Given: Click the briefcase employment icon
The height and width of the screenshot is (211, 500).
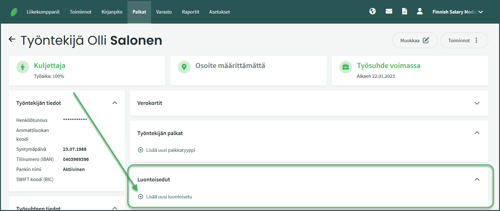Looking at the screenshot, I should click(x=346, y=67).
